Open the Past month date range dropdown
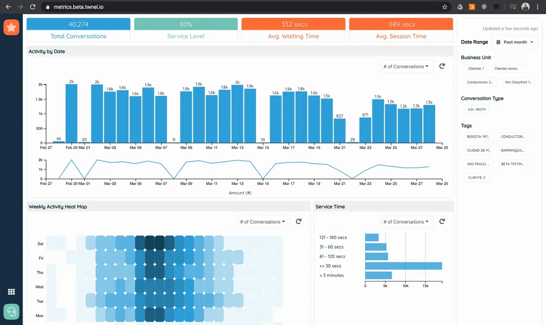 pos(515,42)
